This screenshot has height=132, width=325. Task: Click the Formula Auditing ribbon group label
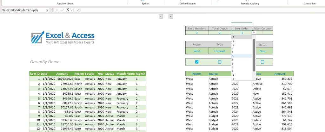click(250, 3)
